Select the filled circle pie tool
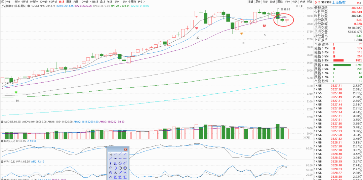 point(125,168)
